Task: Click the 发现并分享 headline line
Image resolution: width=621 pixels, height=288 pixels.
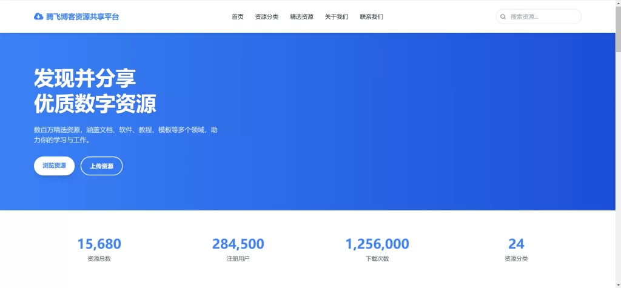Action: [85, 78]
